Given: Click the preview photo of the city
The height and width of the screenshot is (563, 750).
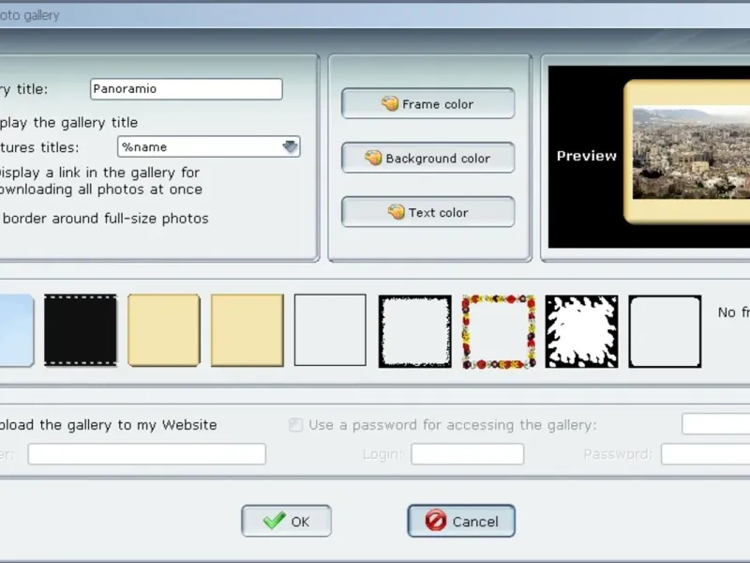Looking at the screenshot, I should point(691,152).
